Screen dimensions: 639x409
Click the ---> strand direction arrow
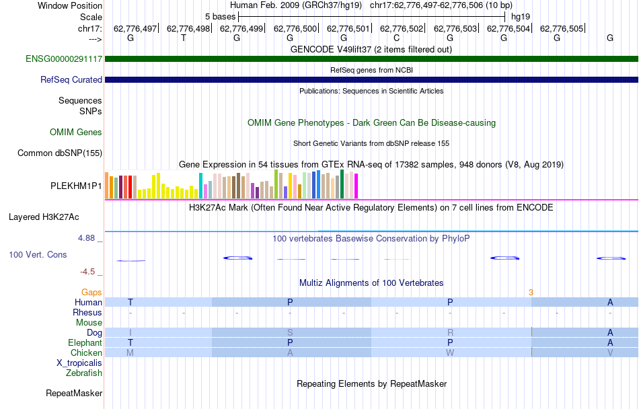[x=96, y=39]
